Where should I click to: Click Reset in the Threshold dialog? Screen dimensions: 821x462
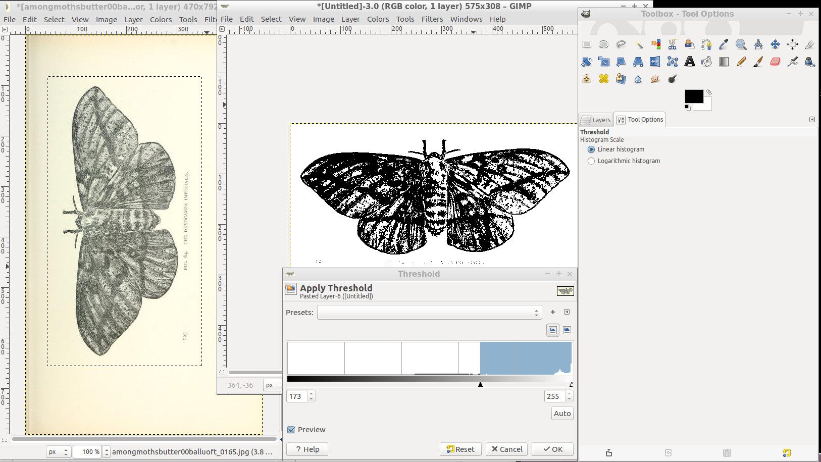[460, 449]
